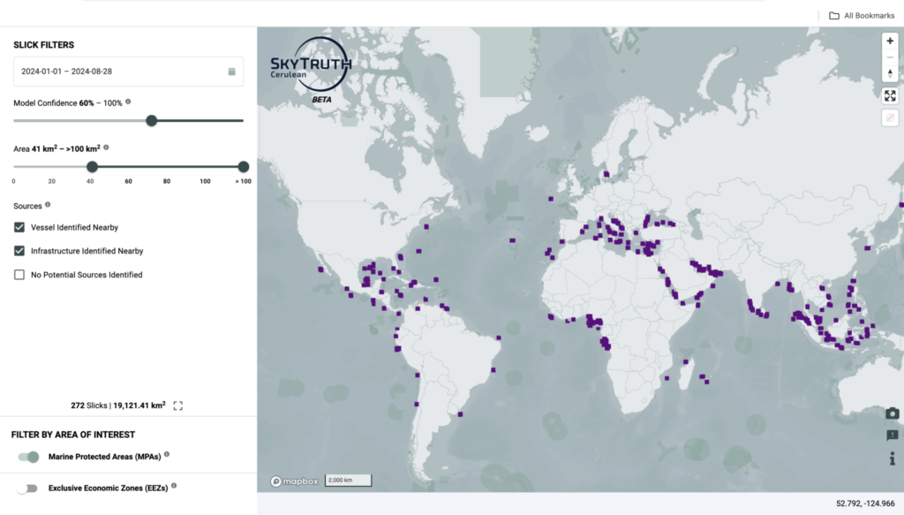Check No Potential Sources Identified
The image size is (904, 515).
19,275
